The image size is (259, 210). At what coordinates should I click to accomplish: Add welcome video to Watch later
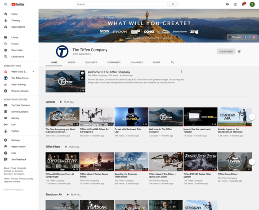82,73
